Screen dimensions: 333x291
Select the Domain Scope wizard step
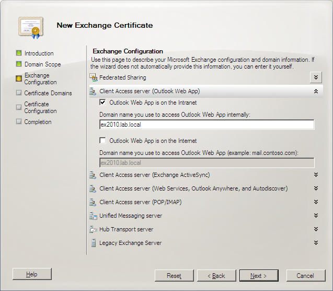(42, 64)
